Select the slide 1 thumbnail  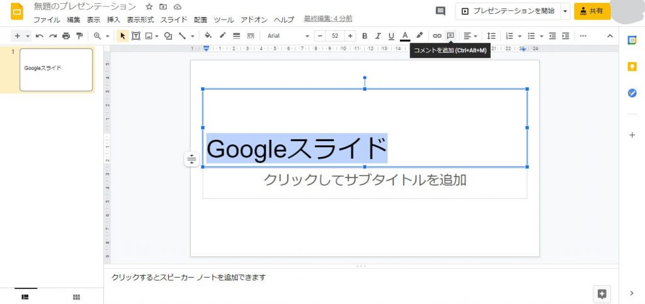[x=56, y=69]
